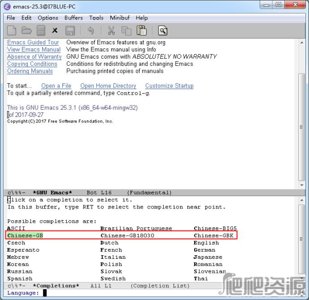Choose Czech in the completions list

(x=16, y=243)
